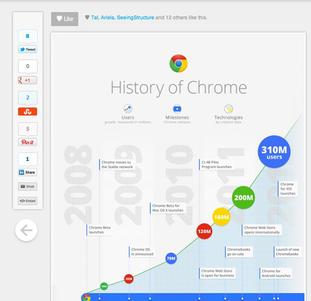
Task: Select the Technologies legend icon
Action: coord(228,109)
